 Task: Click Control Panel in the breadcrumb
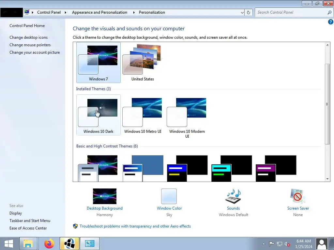(x=49, y=12)
